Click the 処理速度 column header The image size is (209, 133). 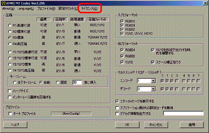77,20
